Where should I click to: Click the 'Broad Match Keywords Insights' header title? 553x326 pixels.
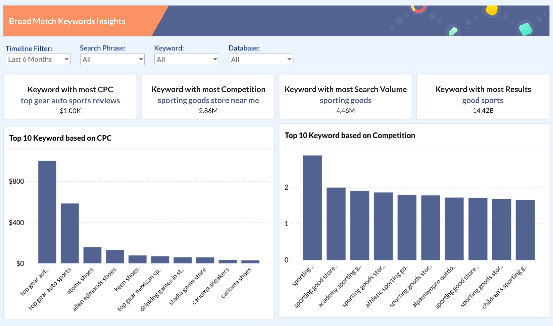67,21
